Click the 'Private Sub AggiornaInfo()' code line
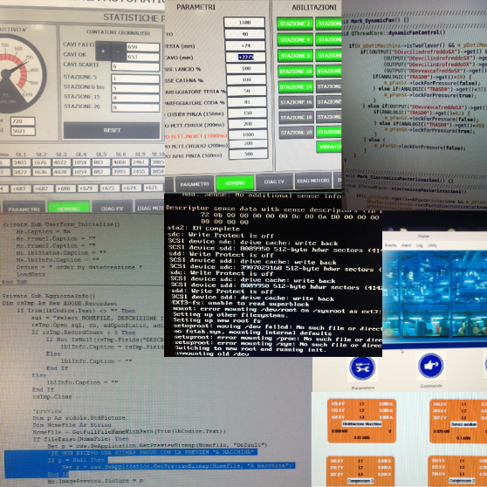 (49, 296)
